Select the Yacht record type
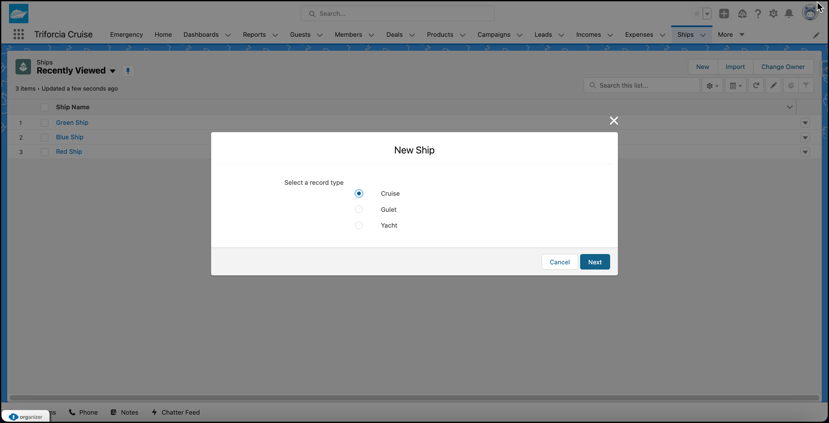The image size is (829, 423). [x=359, y=225]
